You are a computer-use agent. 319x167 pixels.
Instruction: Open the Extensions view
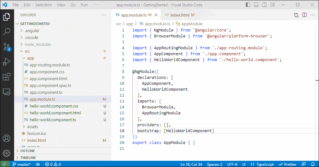click(7, 77)
